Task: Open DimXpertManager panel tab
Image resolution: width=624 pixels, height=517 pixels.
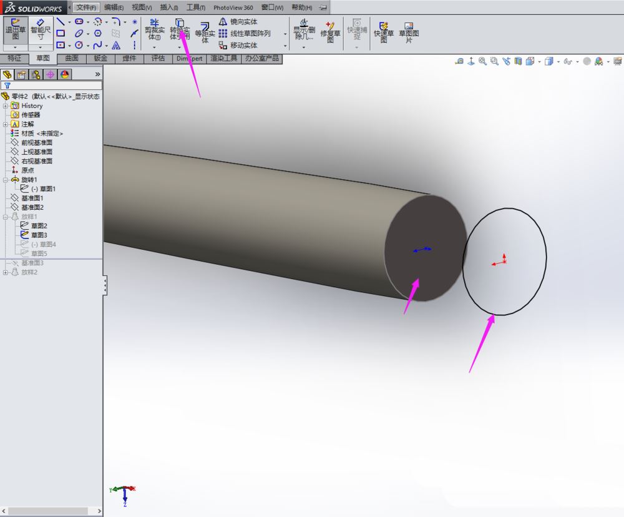Action: click(x=50, y=74)
